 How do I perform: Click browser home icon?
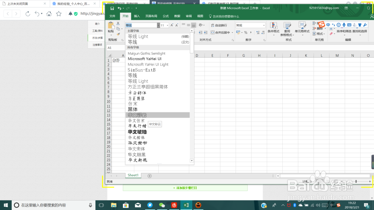point(49,14)
